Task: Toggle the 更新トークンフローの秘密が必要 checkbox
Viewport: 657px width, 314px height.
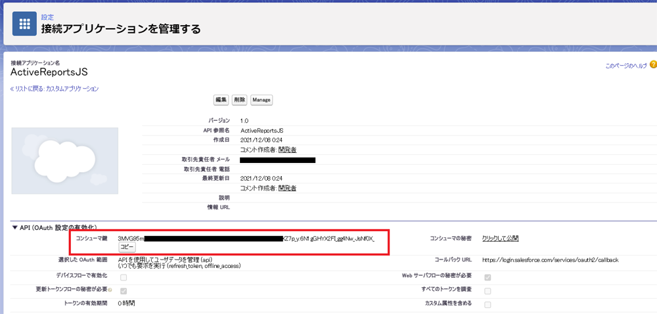Action: pos(124,291)
